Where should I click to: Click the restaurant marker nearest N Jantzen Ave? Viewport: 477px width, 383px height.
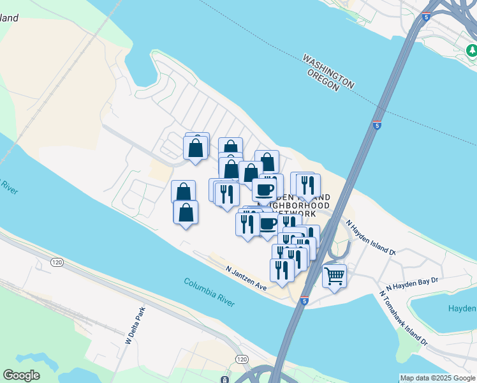point(282,271)
